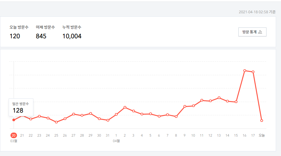The width and height of the screenshot is (281, 156).
Task: Select date 4 on the chart axis
Action: [x=142, y=135]
